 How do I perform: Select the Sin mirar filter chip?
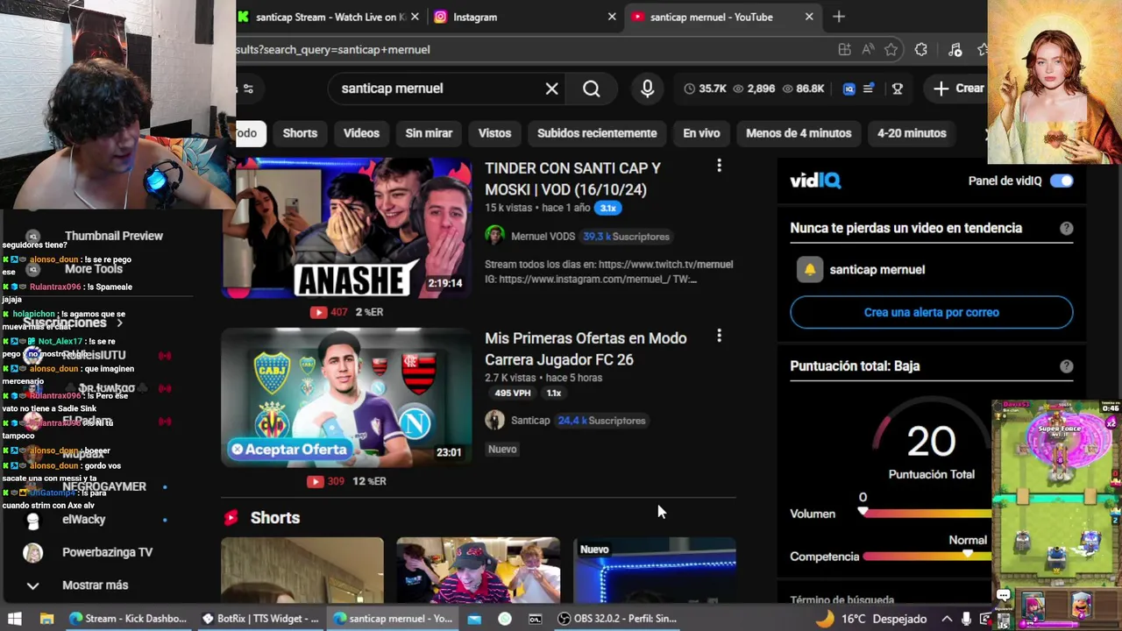pos(429,133)
